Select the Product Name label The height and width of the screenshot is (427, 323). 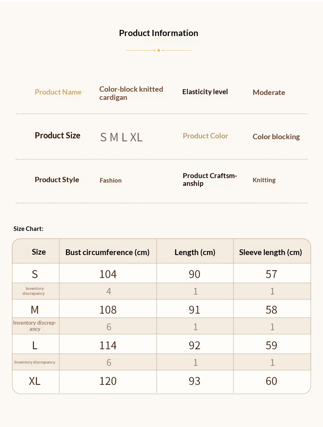pos(58,92)
